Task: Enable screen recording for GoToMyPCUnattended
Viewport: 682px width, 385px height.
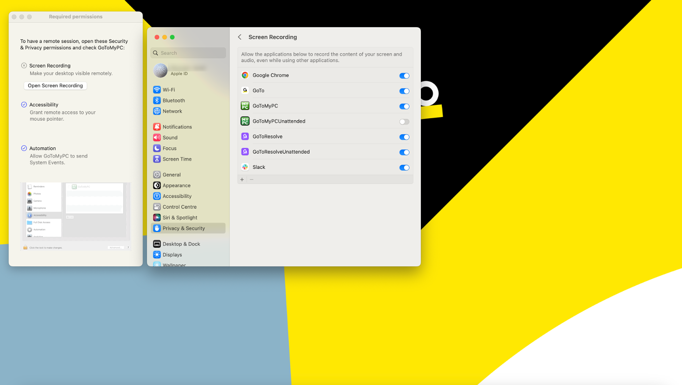Action: [x=404, y=122]
